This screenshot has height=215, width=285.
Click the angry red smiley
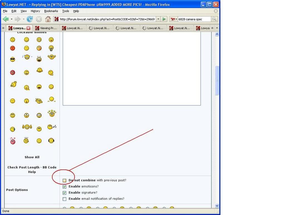click(x=13, y=48)
